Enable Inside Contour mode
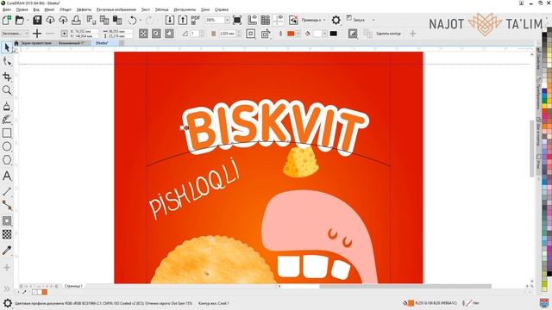This screenshot has height=310, width=552. [156, 34]
